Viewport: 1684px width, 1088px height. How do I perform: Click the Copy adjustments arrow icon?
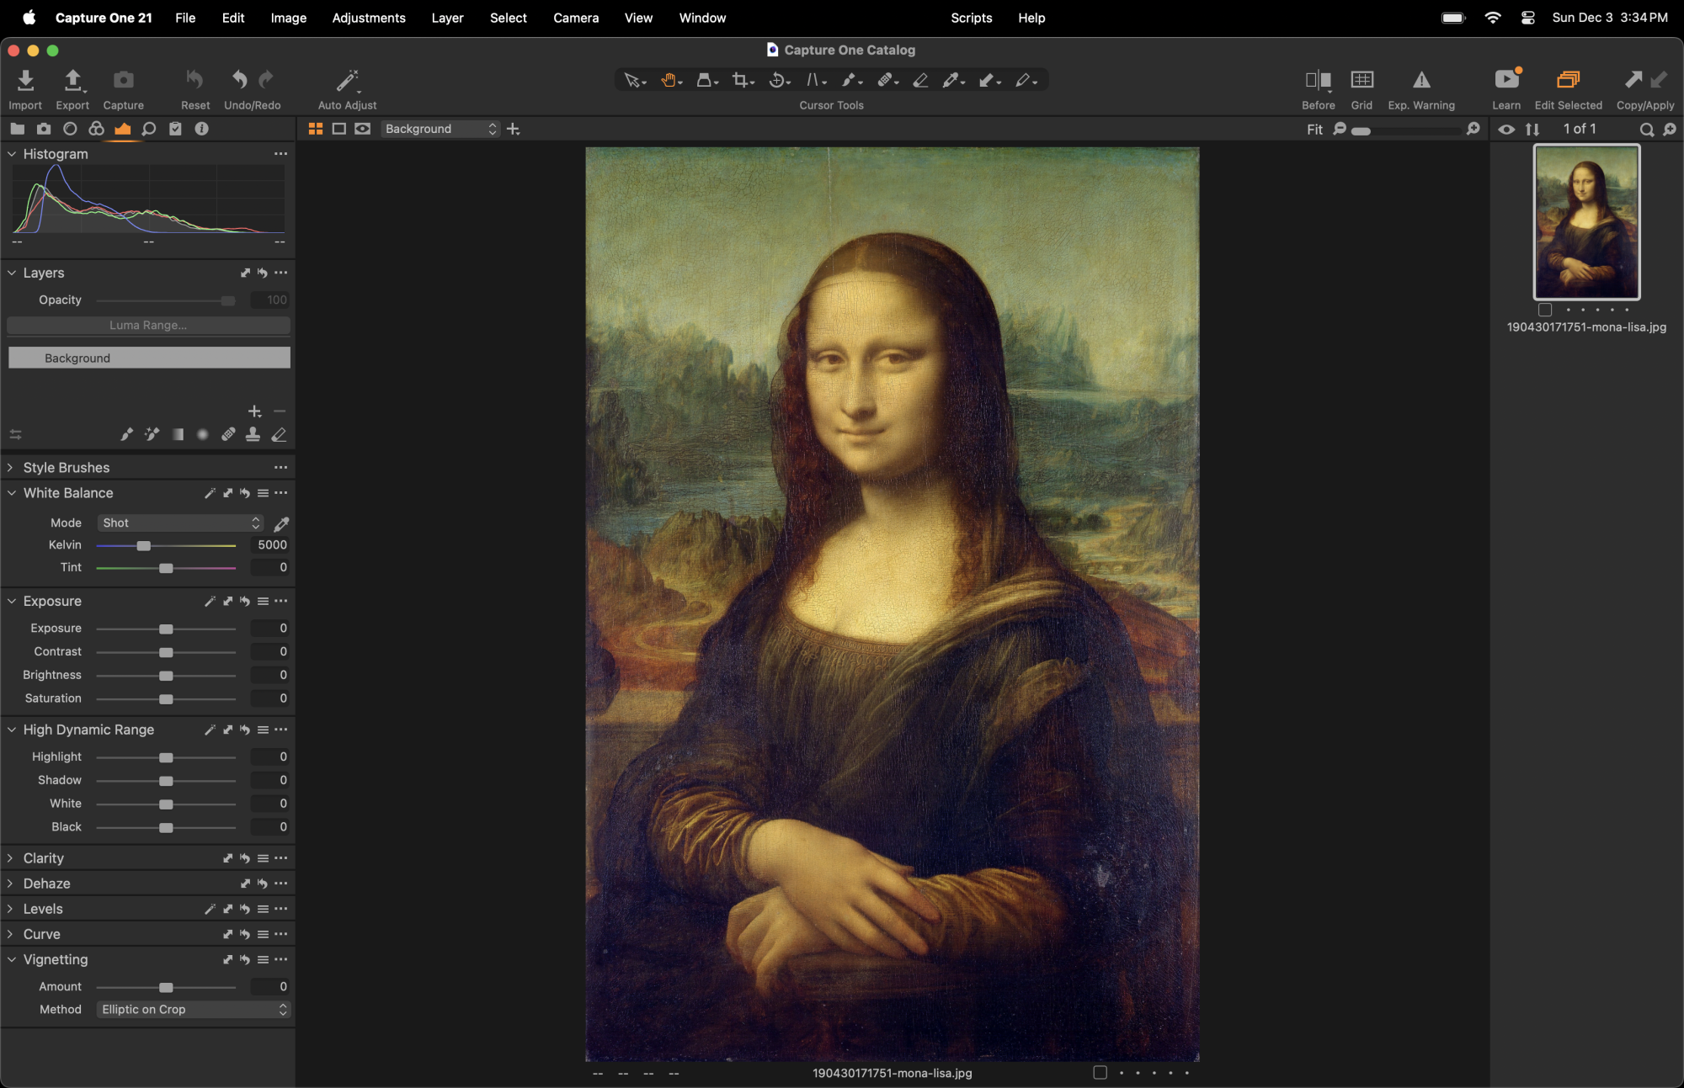pos(1633,80)
